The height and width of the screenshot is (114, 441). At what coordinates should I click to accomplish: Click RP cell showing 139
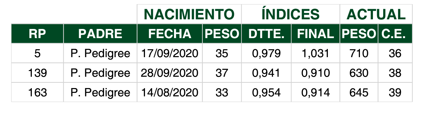coord(37,73)
